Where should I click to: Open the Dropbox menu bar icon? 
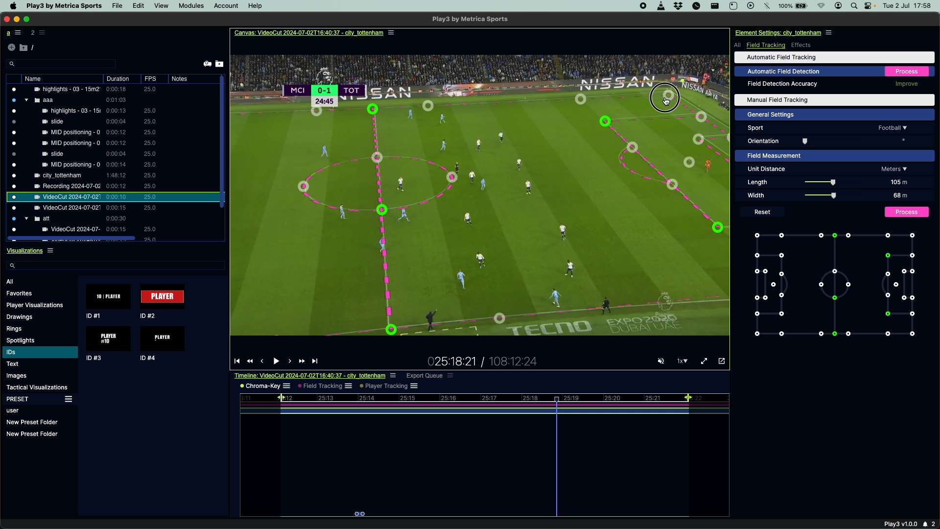click(x=679, y=6)
